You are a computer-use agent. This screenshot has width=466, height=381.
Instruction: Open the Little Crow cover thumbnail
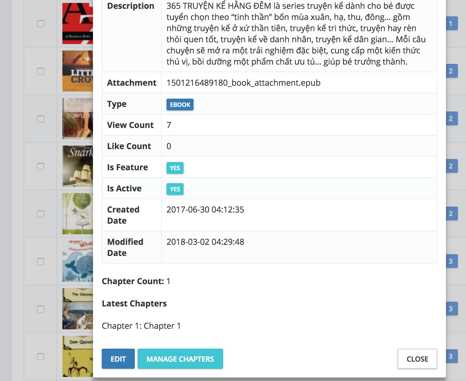click(x=78, y=71)
